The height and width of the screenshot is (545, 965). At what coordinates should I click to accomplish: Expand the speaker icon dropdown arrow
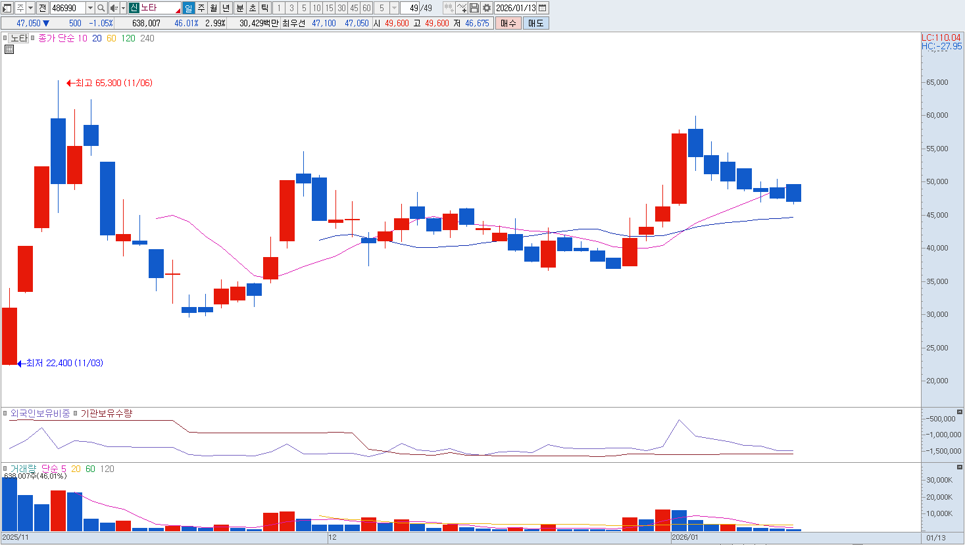click(123, 8)
